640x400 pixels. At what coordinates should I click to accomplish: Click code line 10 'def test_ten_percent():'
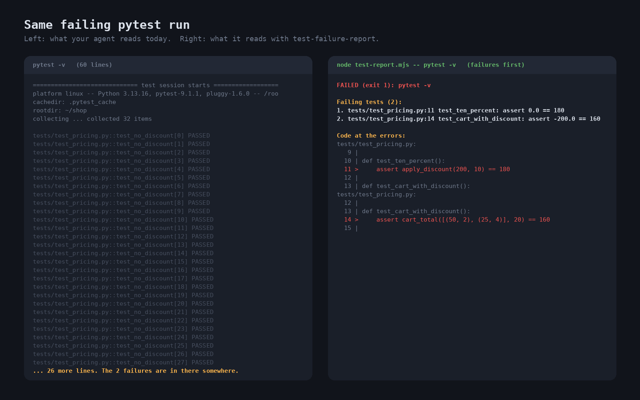tap(394, 161)
